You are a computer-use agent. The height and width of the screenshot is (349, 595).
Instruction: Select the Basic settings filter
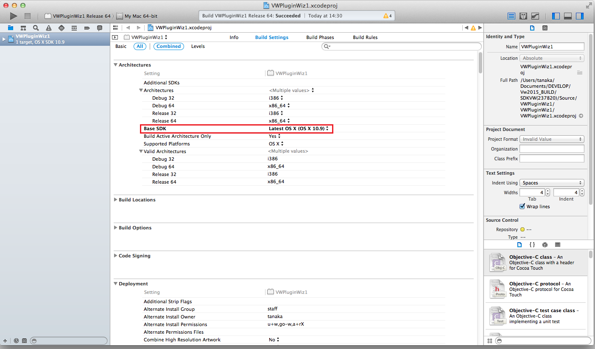[121, 46]
